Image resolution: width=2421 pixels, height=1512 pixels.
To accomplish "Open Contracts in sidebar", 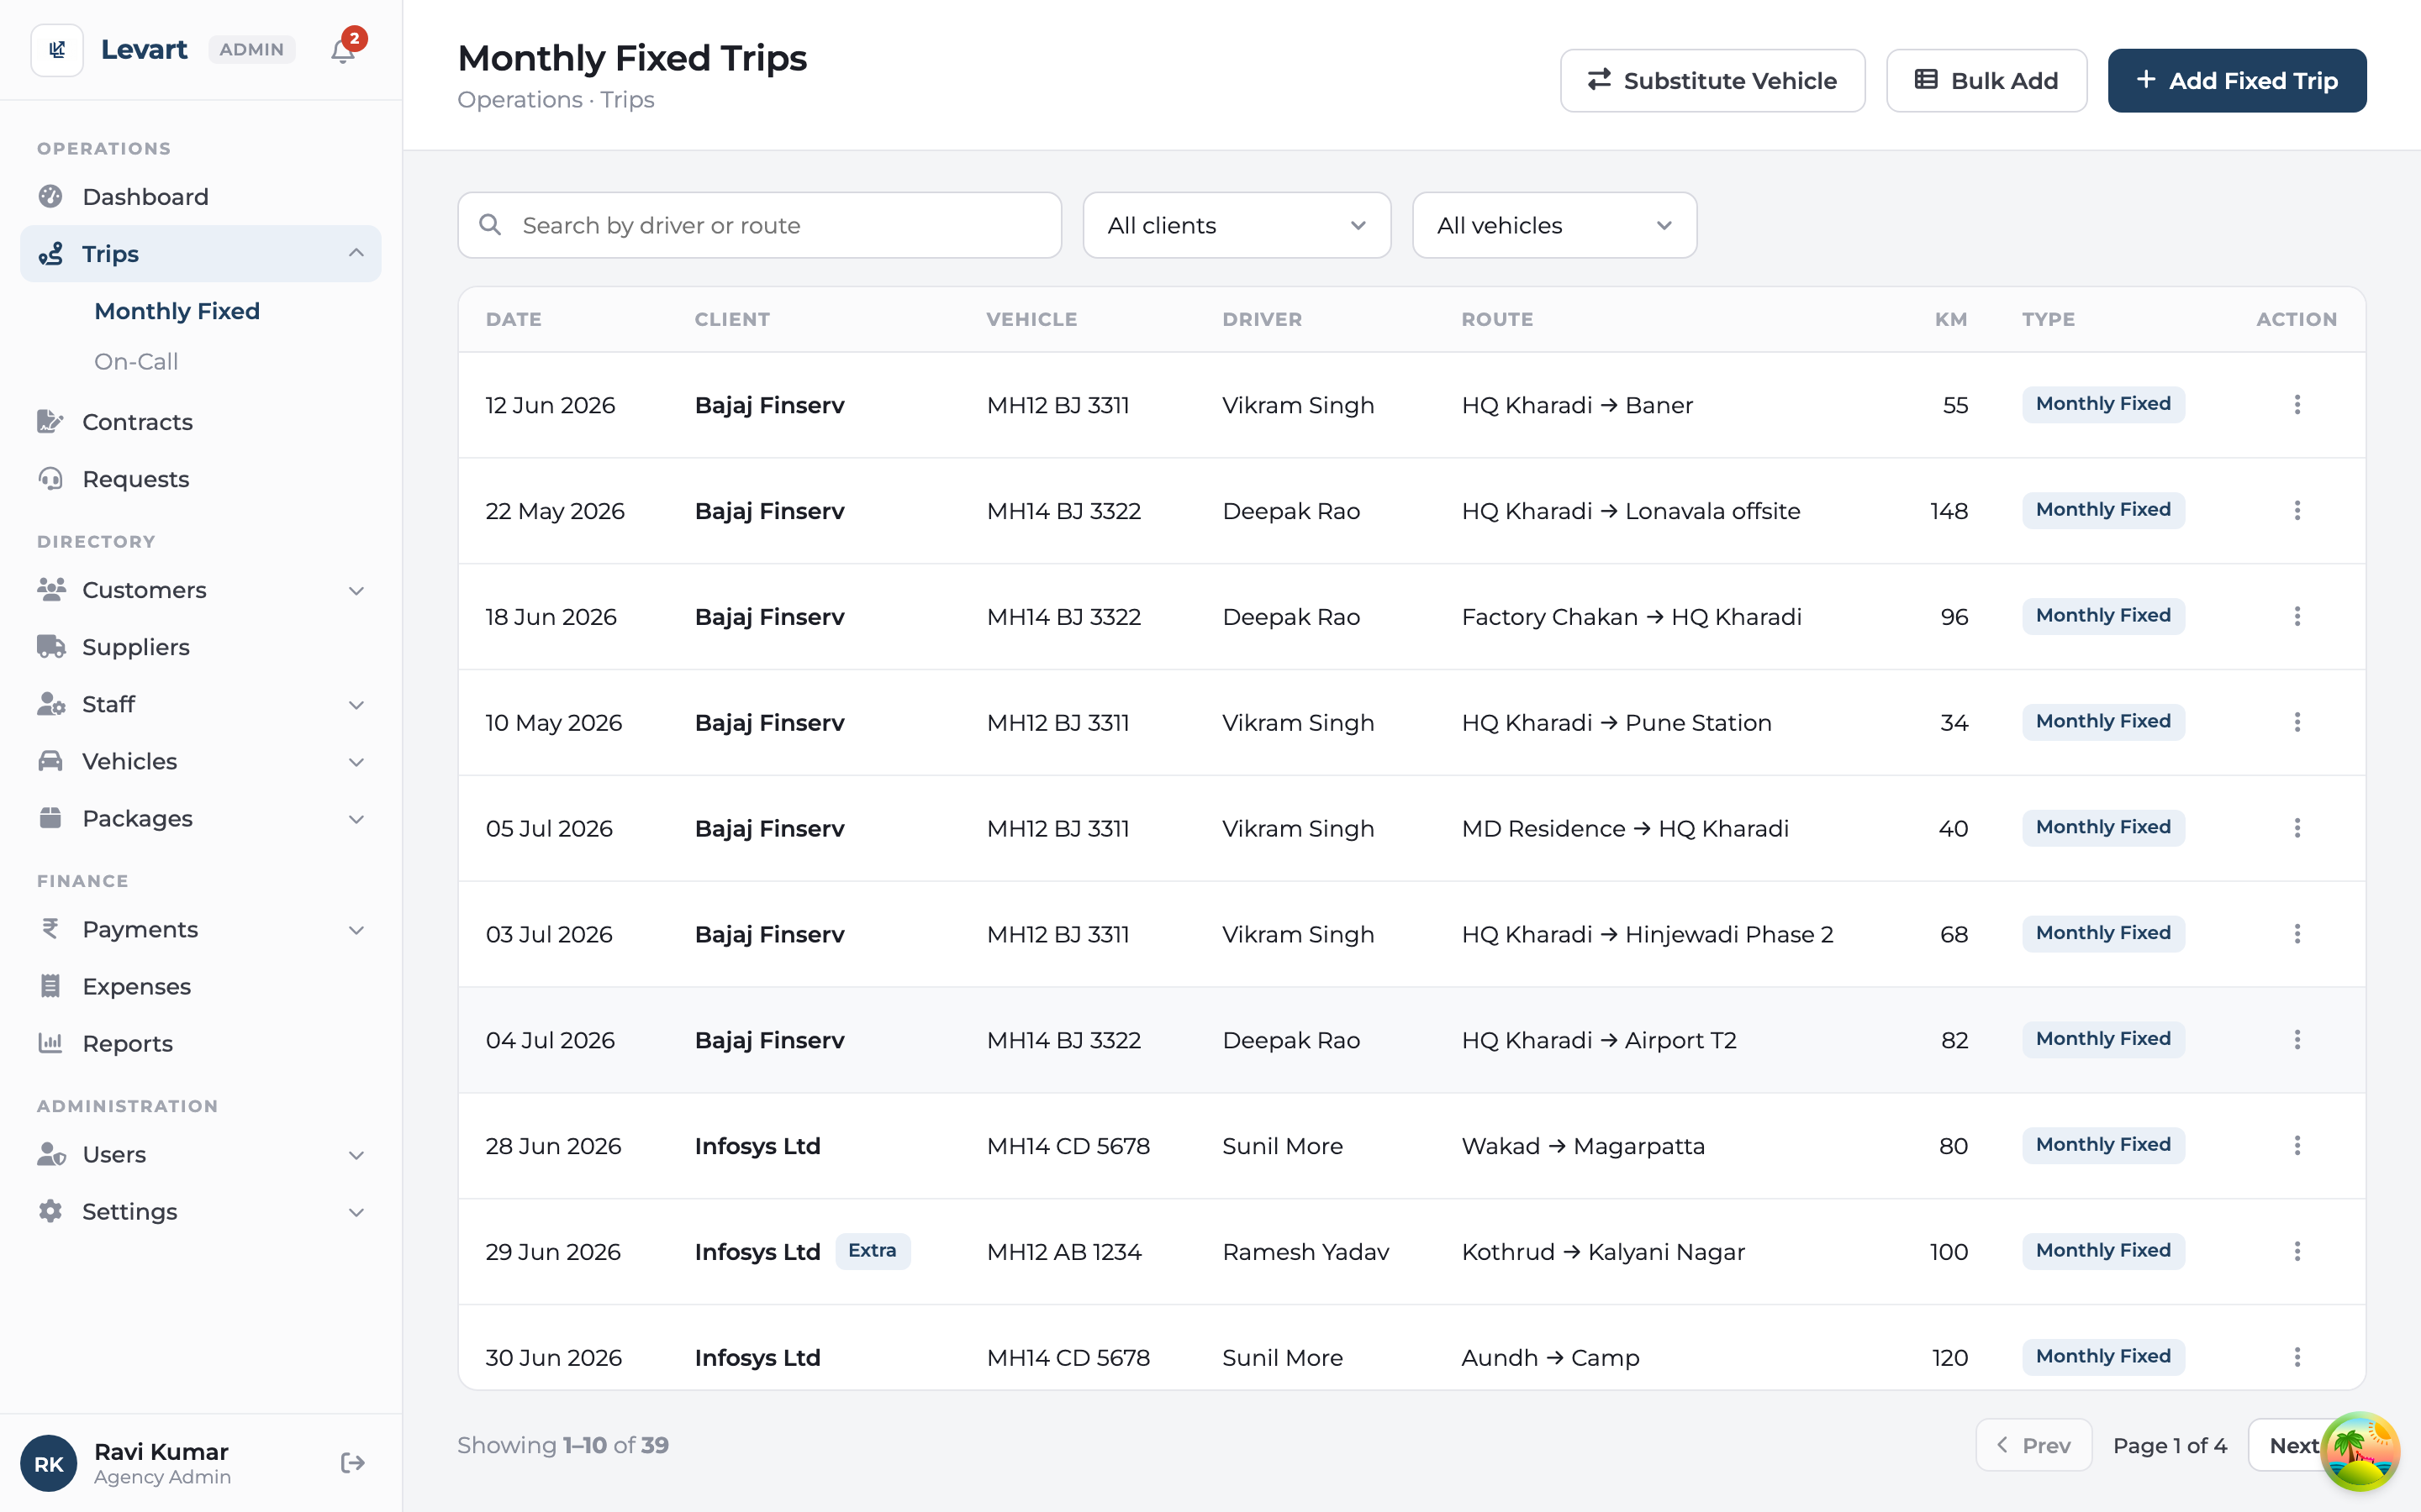I will tap(200, 422).
